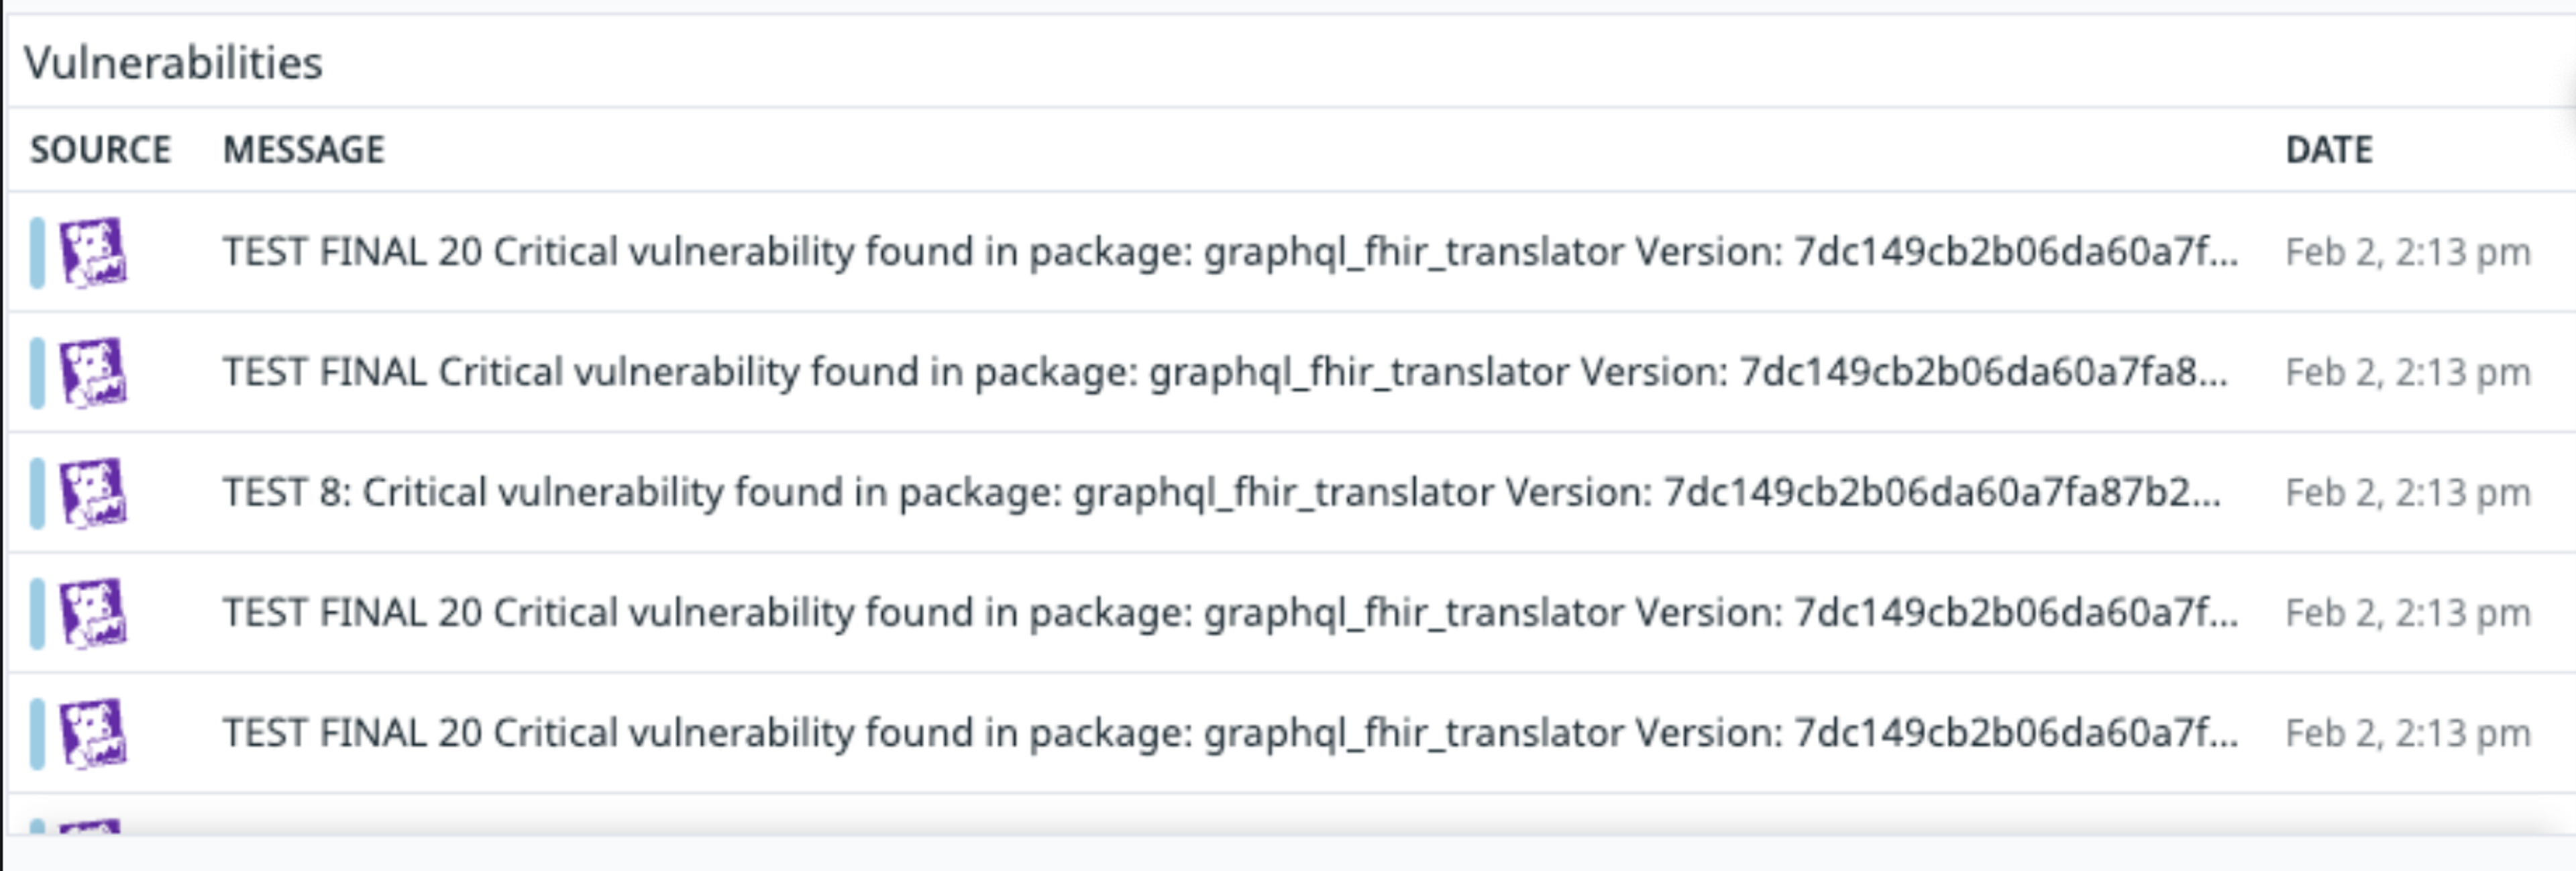Click the Datadog icon beside the TEST FINAL Critical message

tap(93, 372)
